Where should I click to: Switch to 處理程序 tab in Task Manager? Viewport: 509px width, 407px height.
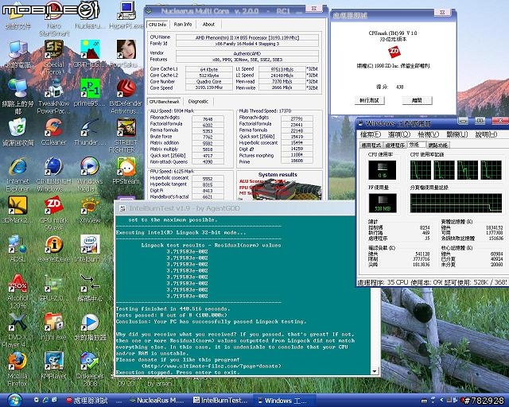(395, 145)
